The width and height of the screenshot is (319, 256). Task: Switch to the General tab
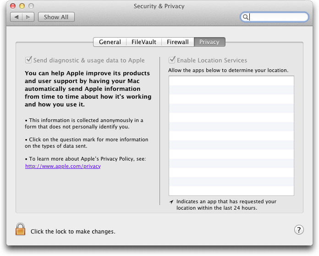click(x=110, y=42)
